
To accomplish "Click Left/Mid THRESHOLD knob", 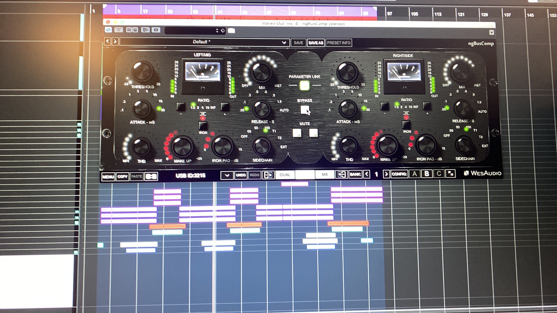I will (x=142, y=71).
